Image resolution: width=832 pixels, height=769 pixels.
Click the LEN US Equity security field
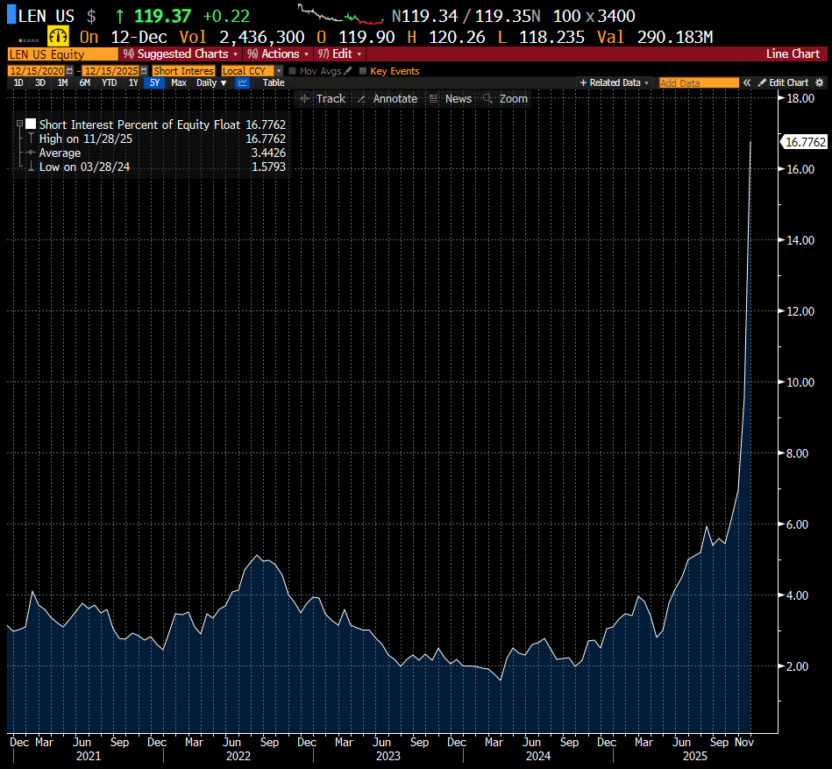pos(62,54)
